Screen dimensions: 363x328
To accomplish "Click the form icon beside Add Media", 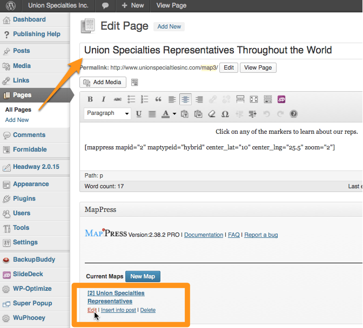I will 135,83.
